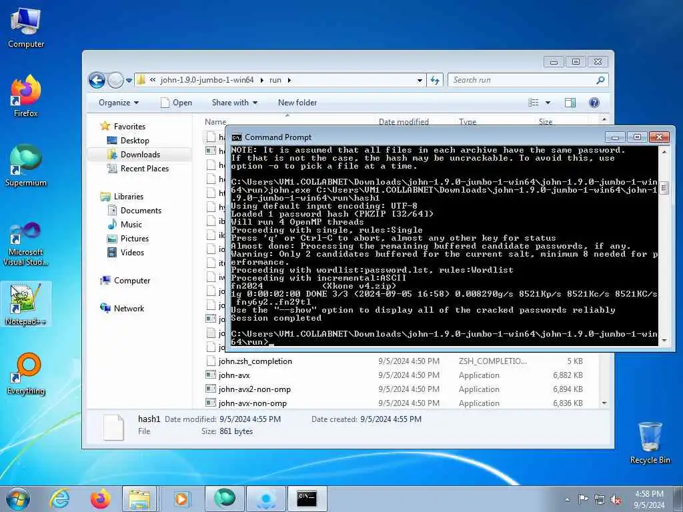Expand john-1.9.0-jumbo-1-win64 breadcrumb arrow
This screenshot has height=512, width=683.
click(261, 80)
